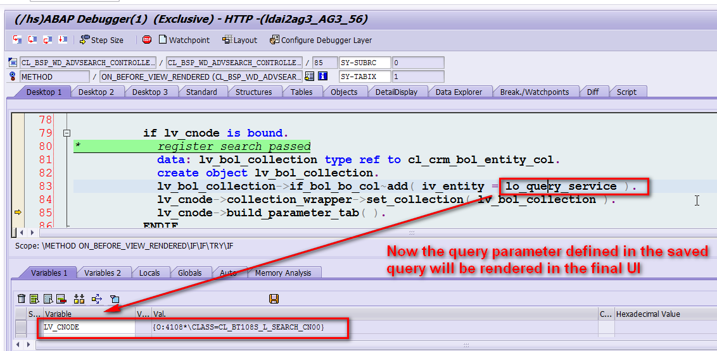717x351 pixels.
Task: Open the Step Size setting
Action: [101, 40]
